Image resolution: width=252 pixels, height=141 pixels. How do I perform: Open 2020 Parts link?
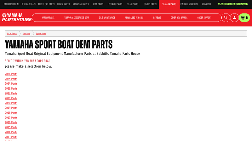tap(11, 103)
